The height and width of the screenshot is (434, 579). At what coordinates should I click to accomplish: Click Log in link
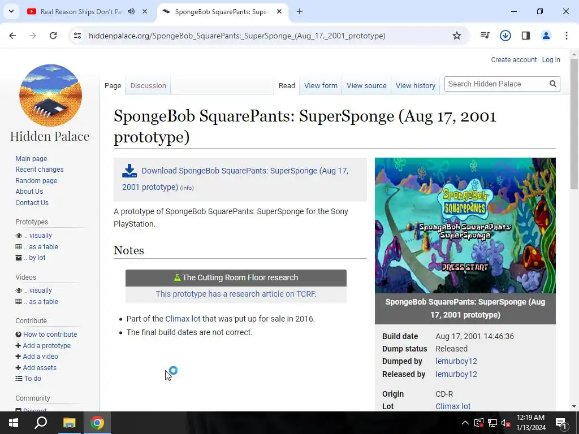click(x=551, y=60)
